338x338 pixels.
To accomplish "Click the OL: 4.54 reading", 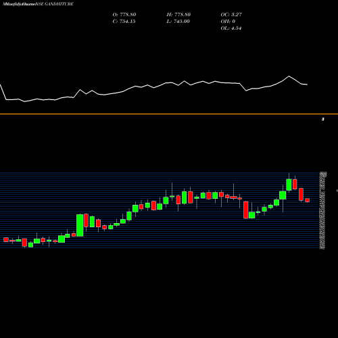I will click(x=231, y=28).
